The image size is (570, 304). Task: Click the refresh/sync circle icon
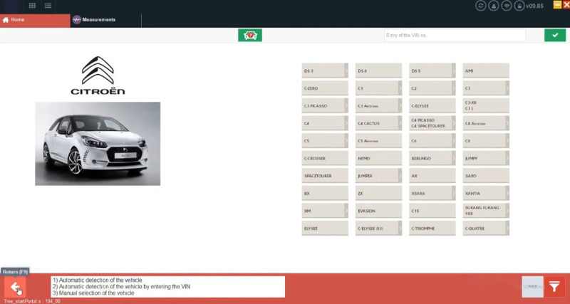click(x=480, y=6)
